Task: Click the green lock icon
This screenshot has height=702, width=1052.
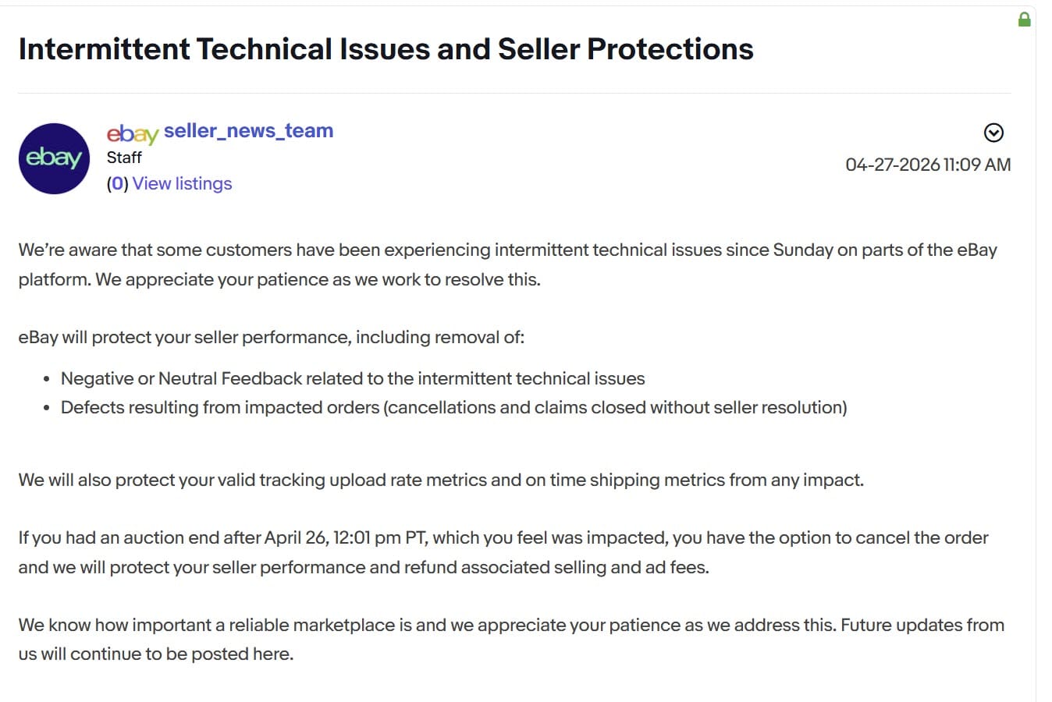Action: tap(1025, 19)
